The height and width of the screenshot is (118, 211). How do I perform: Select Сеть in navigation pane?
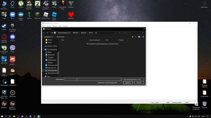47,76
